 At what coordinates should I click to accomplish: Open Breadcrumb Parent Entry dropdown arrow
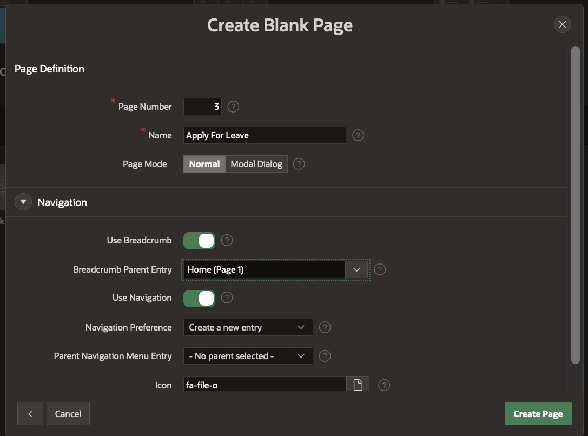(356, 269)
